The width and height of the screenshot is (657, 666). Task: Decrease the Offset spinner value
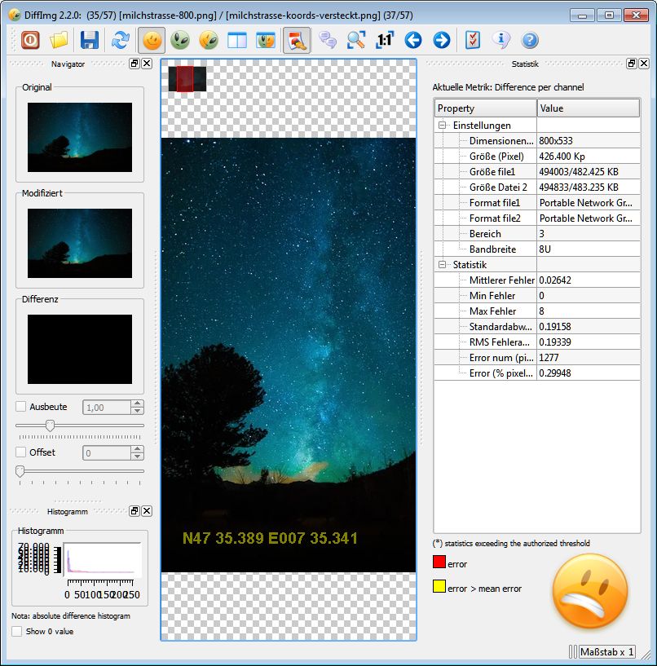137,456
